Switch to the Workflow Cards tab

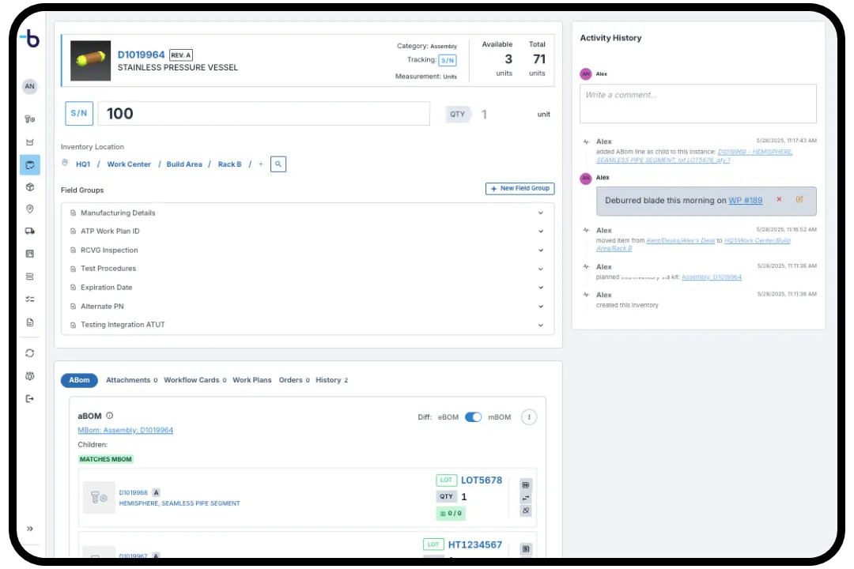click(191, 380)
